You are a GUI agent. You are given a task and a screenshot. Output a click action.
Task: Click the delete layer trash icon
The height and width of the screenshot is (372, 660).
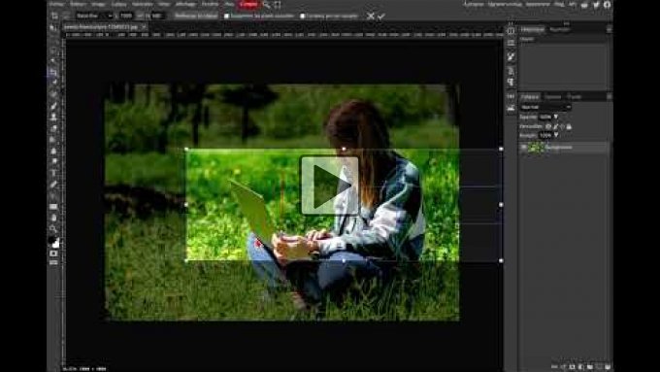coord(608,367)
